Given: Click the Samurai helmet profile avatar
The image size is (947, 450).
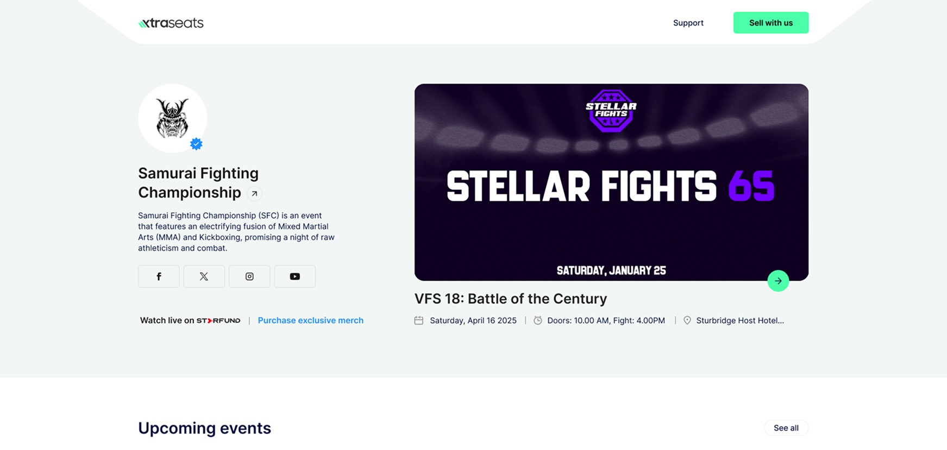Looking at the screenshot, I should tap(172, 118).
